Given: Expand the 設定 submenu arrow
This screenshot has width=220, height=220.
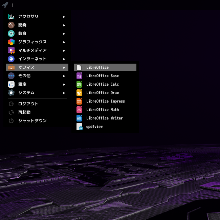Looking at the screenshot, I should [64, 85].
